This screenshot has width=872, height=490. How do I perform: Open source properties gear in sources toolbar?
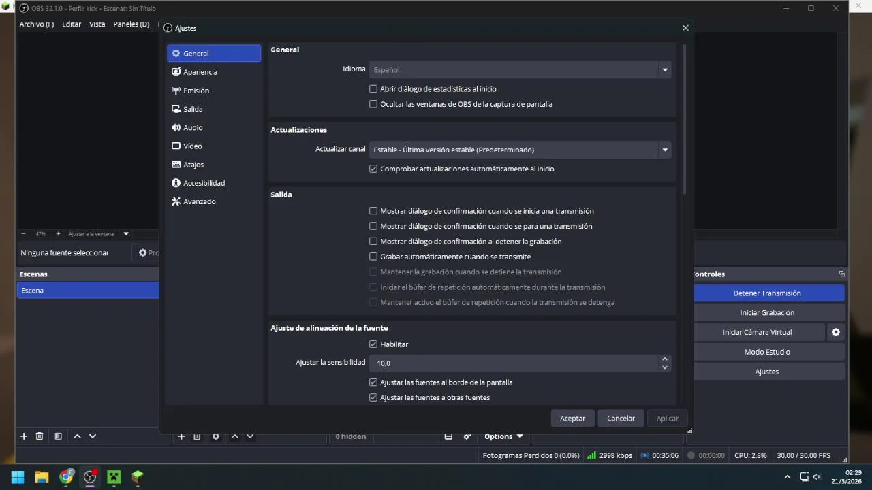pyautogui.click(x=216, y=436)
